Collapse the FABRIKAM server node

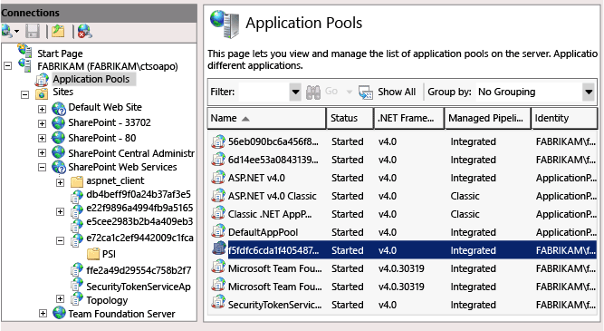point(8,66)
